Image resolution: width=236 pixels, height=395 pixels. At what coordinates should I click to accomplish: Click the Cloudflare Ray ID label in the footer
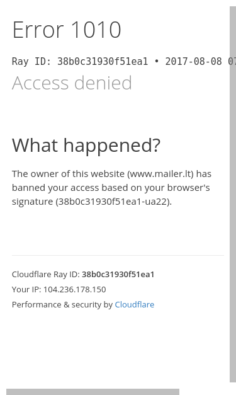[x=46, y=274]
